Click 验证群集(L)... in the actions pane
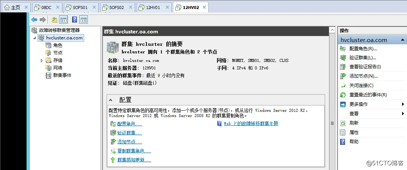Viewport: 407px width, 170px height. [363, 58]
